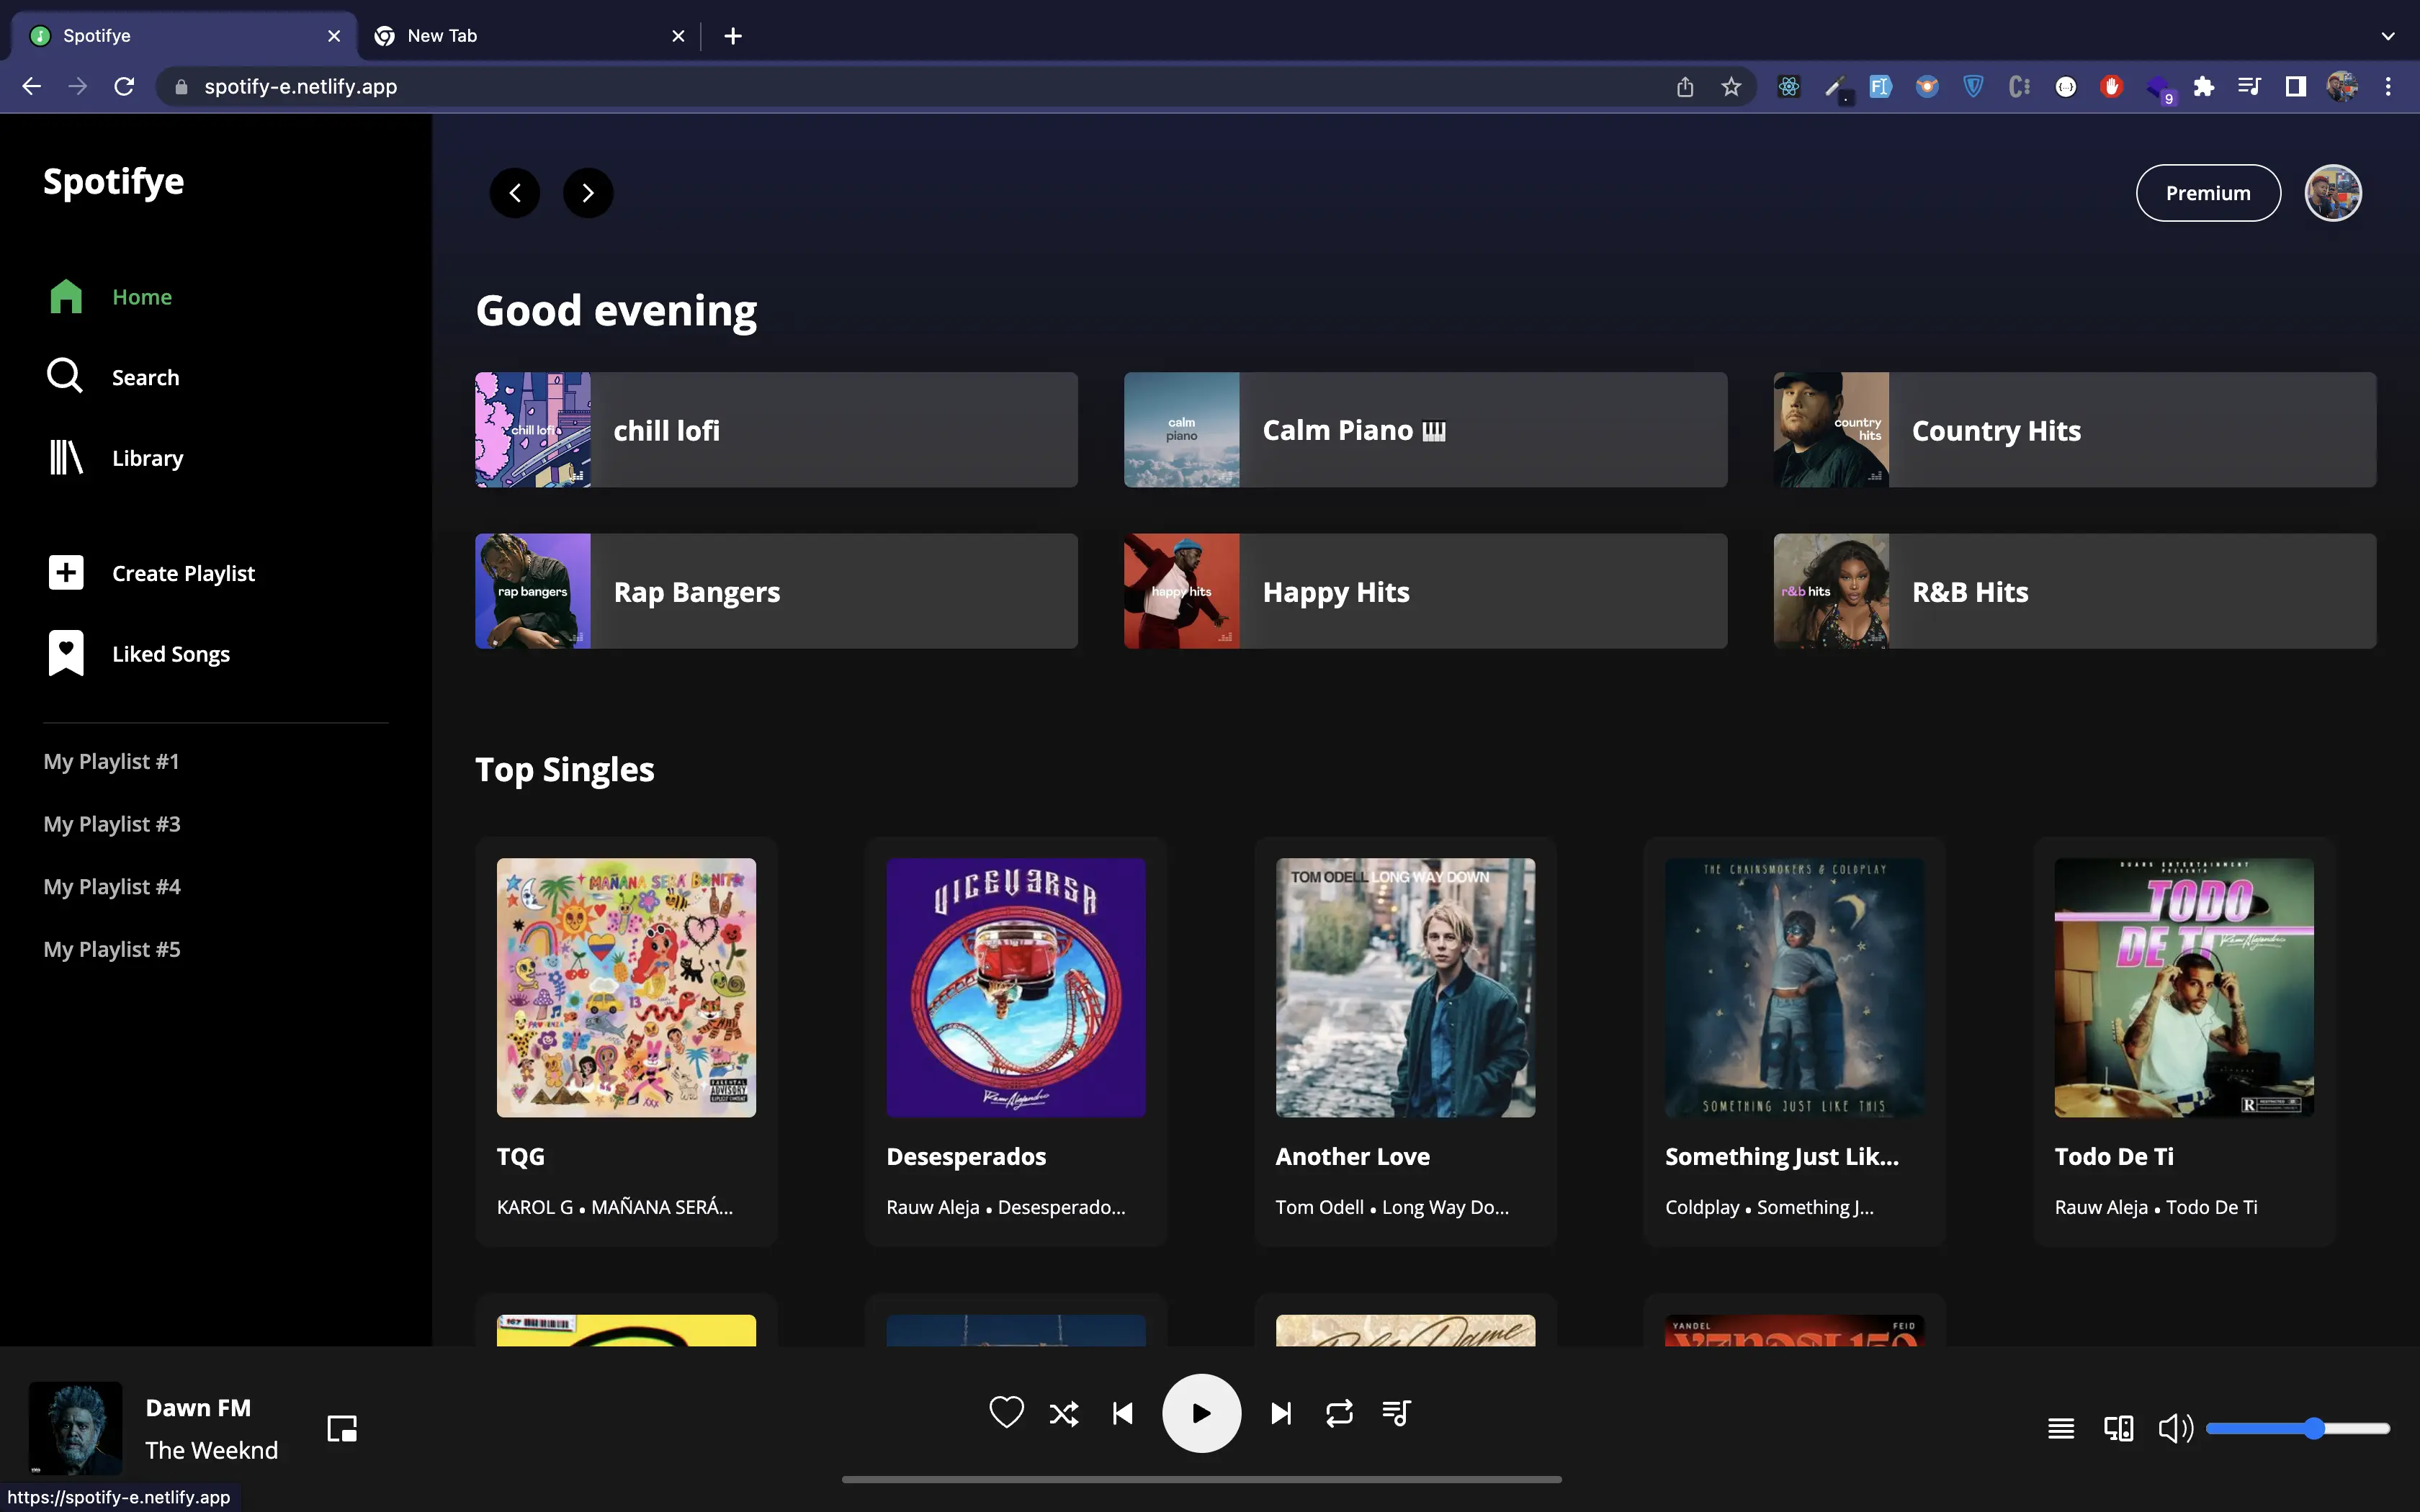Viewport: 2420px width, 1512px height.
Task: Open Something Just Like This cover
Action: [x=1795, y=987]
